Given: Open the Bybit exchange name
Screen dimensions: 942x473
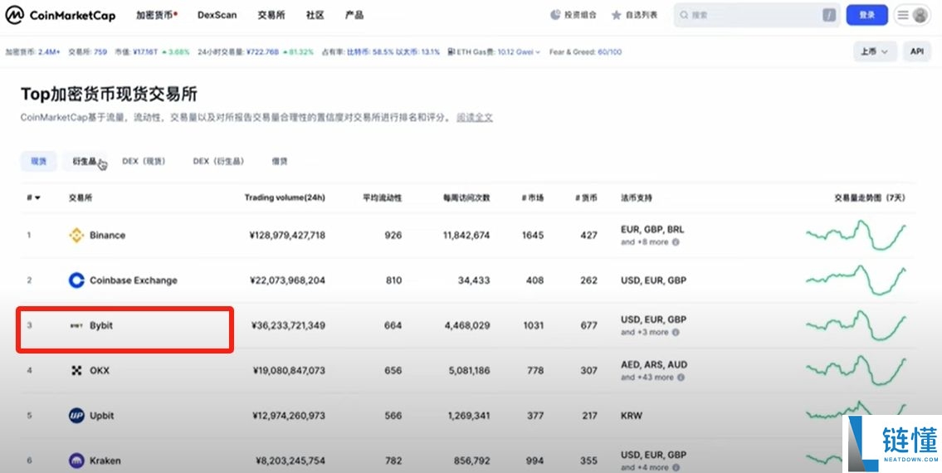Looking at the screenshot, I should [x=101, y=325].
